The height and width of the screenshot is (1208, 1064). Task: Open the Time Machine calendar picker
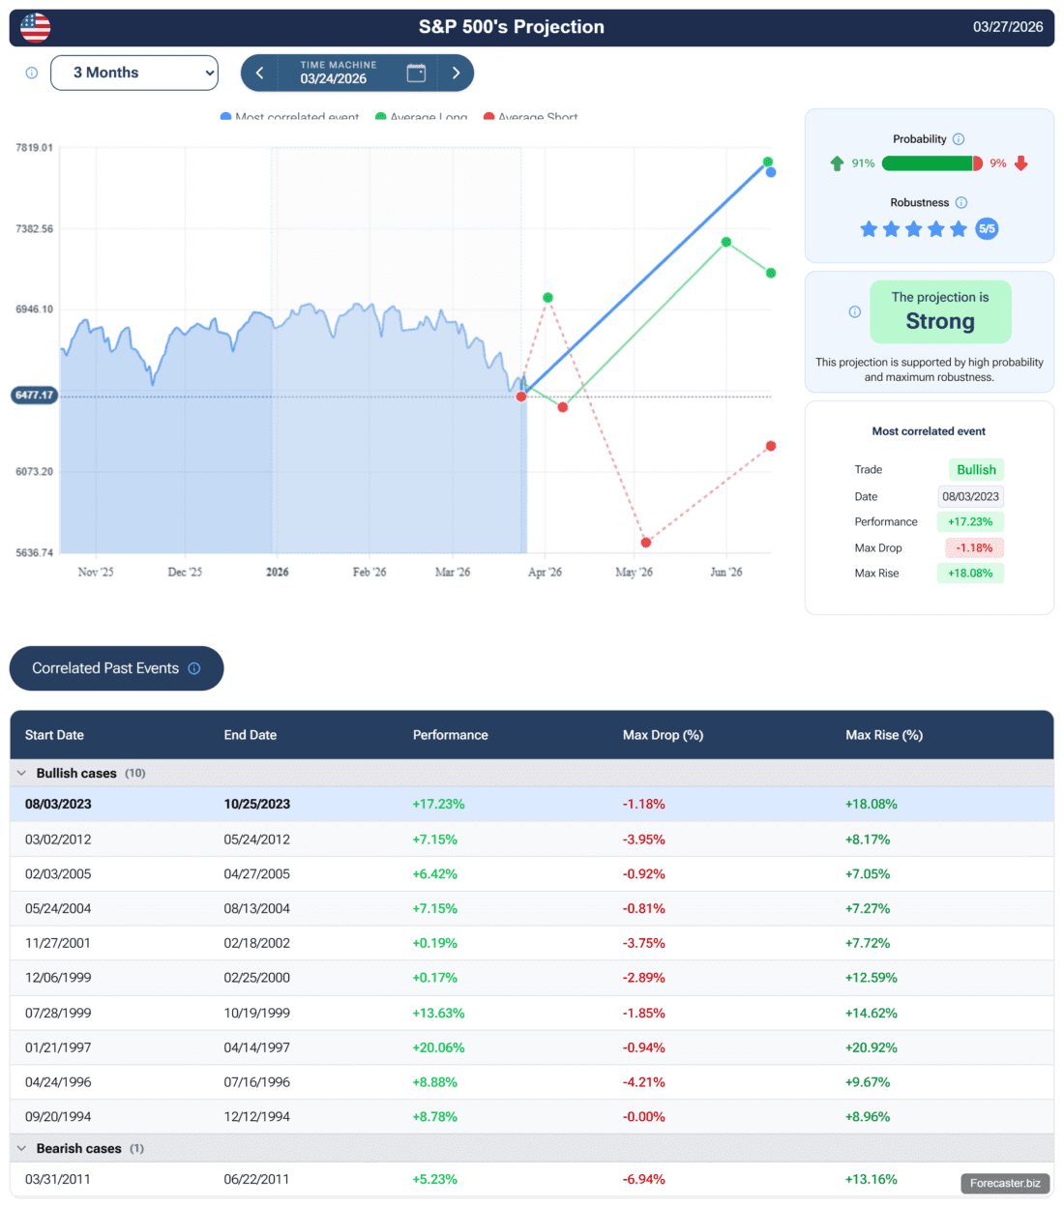pos(416,73)
